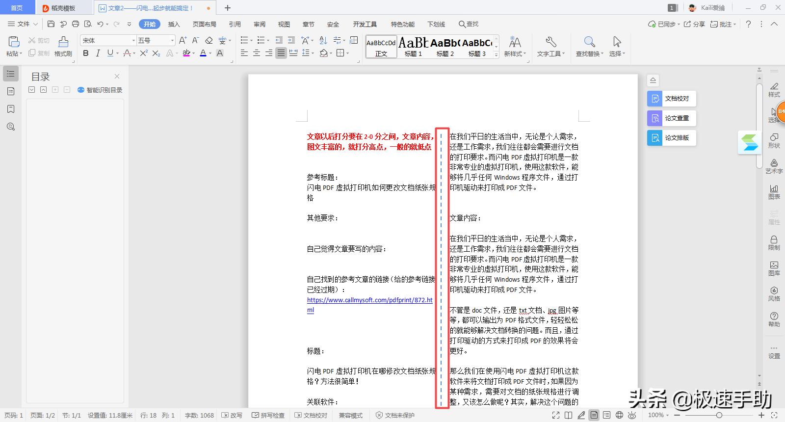Open the 文件 menu

coord(23,24)
